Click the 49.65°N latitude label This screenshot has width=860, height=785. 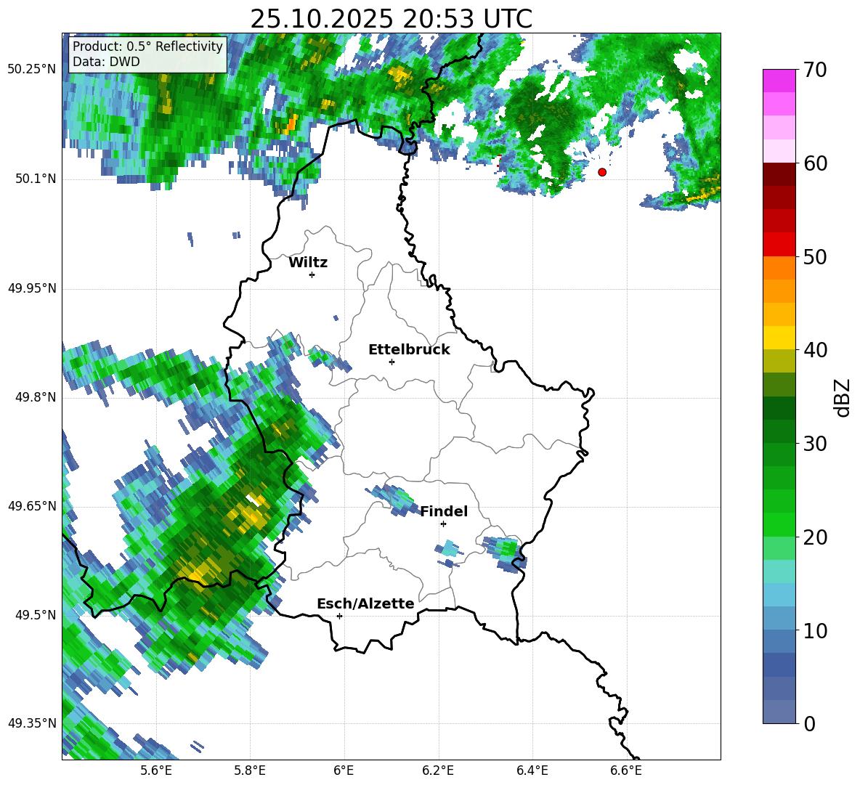pyautogui.click(x=32, y=505)
